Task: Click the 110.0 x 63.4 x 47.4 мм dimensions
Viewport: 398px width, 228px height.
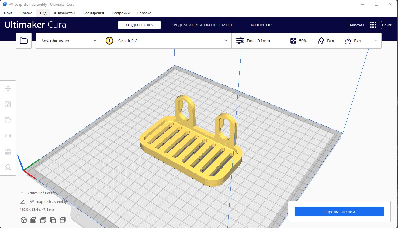Action: (37, 210)
